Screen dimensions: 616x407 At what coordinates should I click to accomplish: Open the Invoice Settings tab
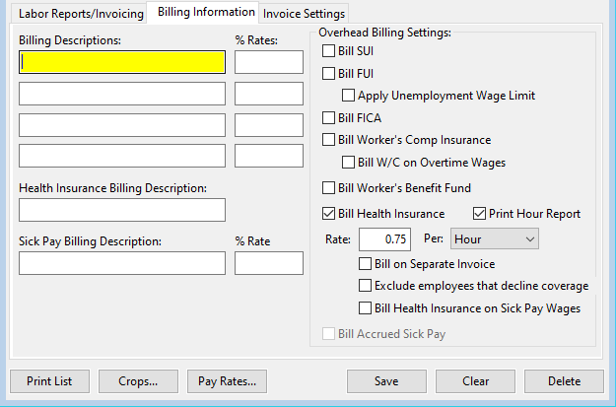tap(304, 14)
